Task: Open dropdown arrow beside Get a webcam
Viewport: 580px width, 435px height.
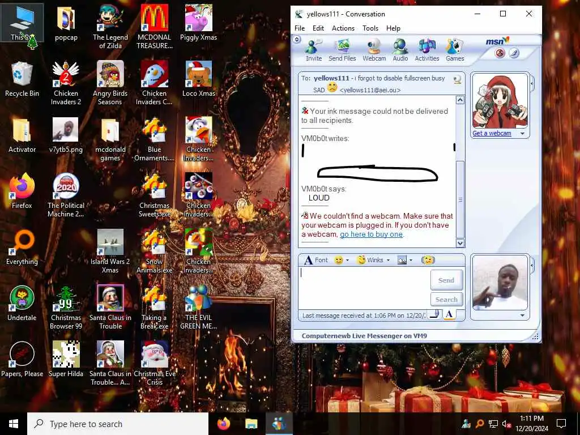Action: pyautogui.click(x=522, y=134)
